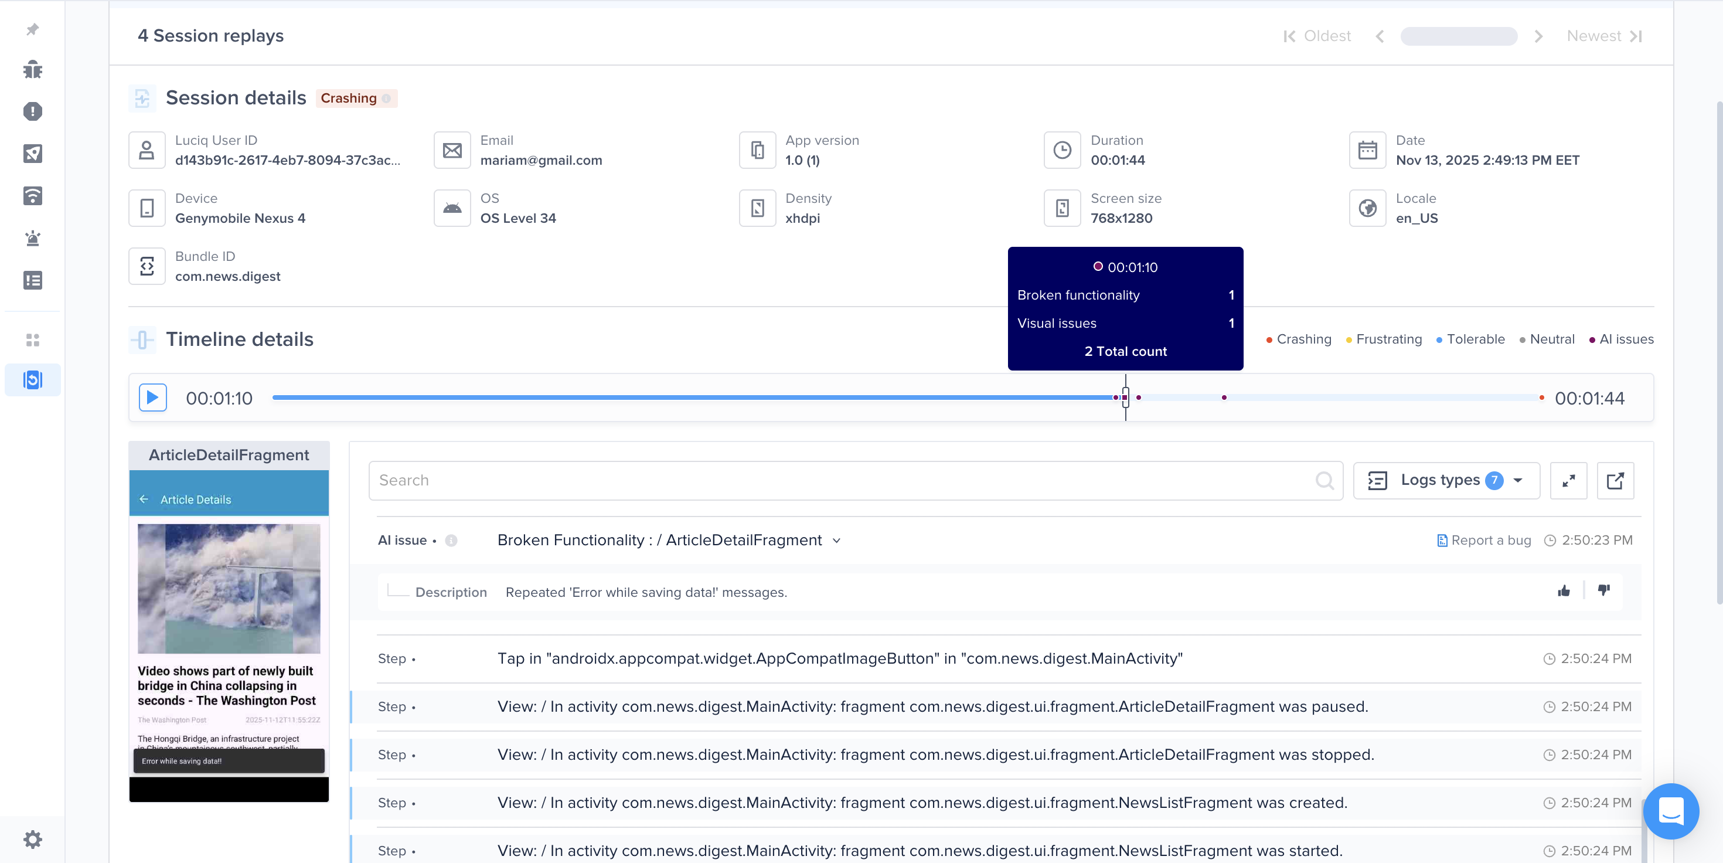Click the session timeline progress bar
The width and height of the screenshot is (1723, 863).
click(669, 397)
